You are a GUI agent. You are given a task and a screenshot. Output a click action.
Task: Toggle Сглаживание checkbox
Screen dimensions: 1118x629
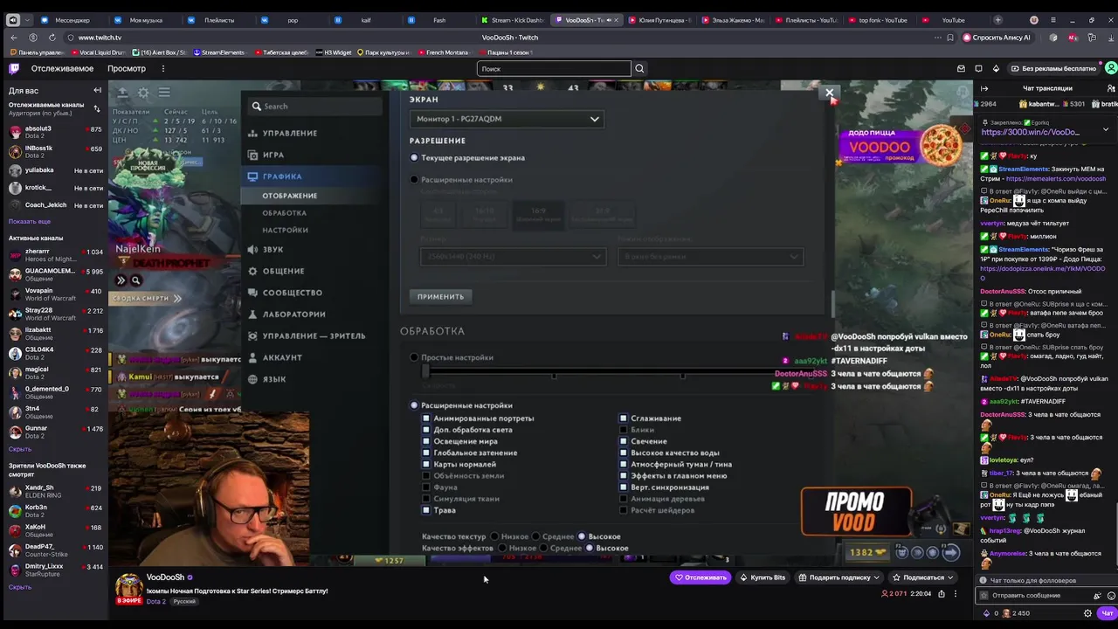point(624,418)
